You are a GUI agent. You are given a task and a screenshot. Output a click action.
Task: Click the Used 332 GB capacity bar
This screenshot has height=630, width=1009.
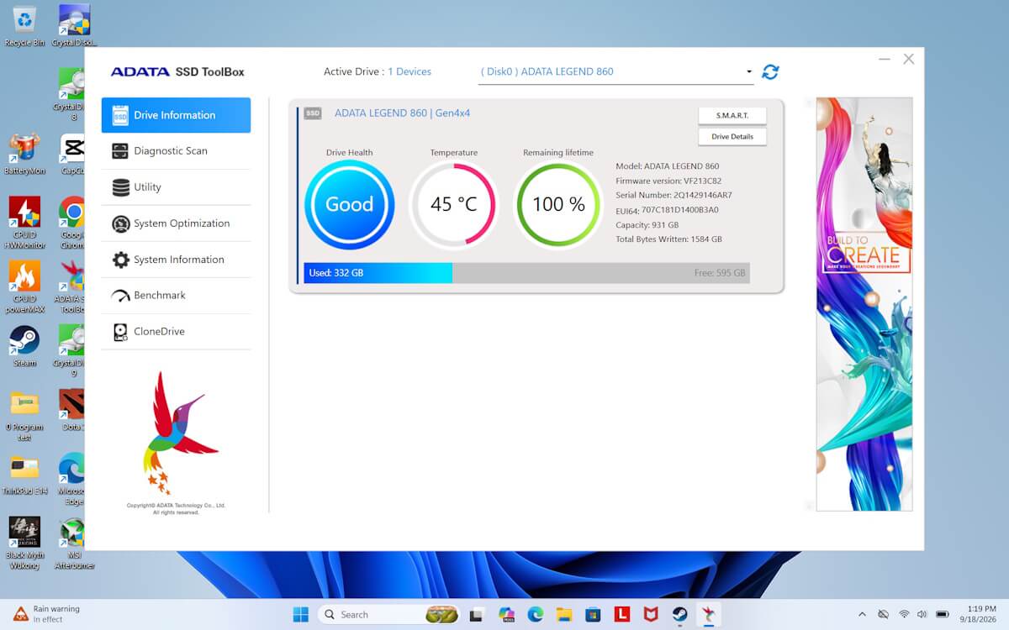click(x=378, y=273)
